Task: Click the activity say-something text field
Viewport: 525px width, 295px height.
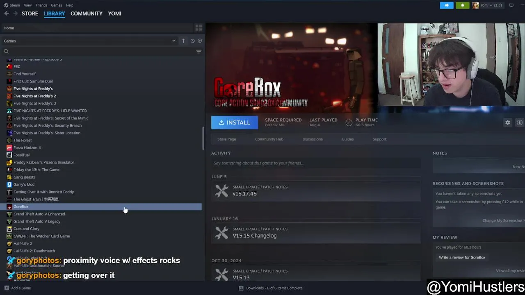Action: 316,163
